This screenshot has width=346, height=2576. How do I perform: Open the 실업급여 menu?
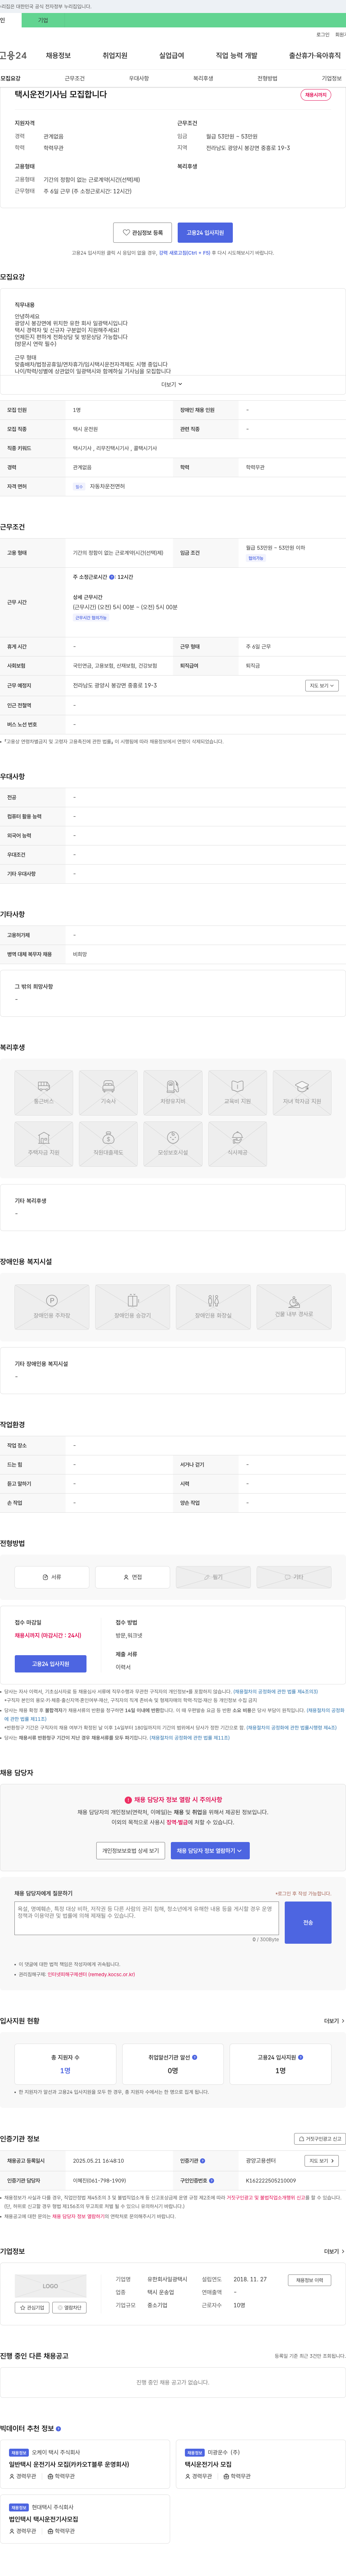[172, 56]
